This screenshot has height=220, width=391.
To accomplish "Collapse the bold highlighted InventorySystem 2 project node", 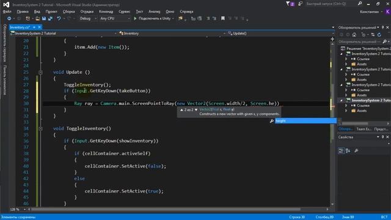I will [342, 100].
